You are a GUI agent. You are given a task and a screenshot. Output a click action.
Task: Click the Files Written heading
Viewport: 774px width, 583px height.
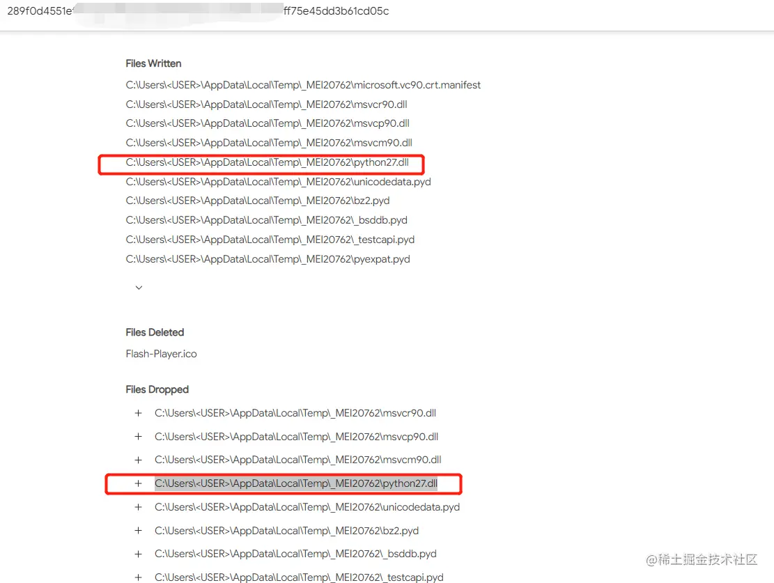click(x=153, y=63)
